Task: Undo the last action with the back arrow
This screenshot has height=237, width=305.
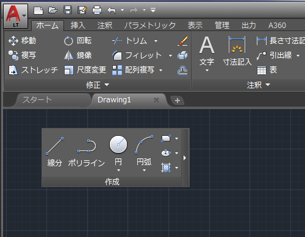Action: [112, 10]
